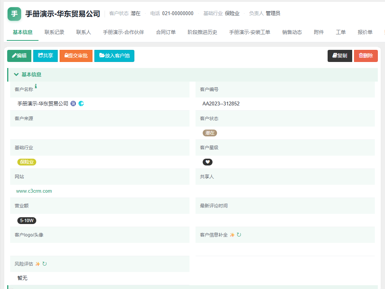Image resolution: width=385 pixels, height=289 pixels.
Task: View the 阶段推进历史 tab
Action: pyautogui.click(x=202, y=32)
